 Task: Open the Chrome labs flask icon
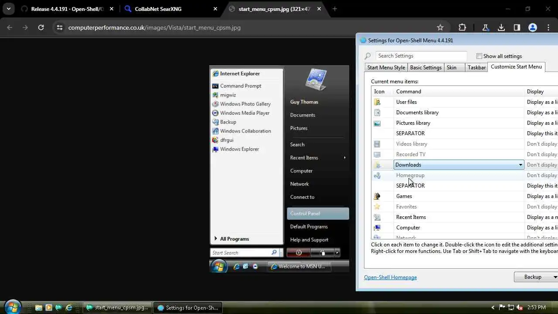coord(485,27)
